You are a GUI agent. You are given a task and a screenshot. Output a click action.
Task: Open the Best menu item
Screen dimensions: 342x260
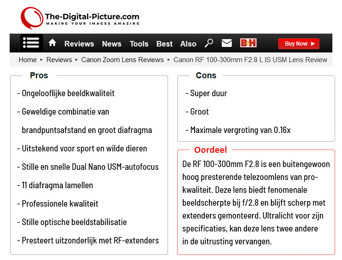pos(164,44)
